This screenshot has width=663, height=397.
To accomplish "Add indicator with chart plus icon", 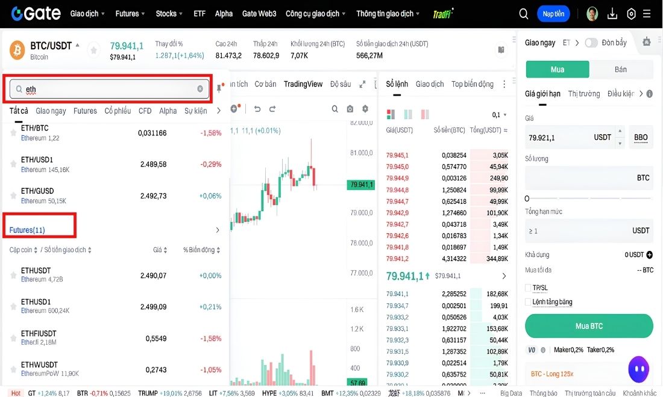I will click(x=234, y=109).
